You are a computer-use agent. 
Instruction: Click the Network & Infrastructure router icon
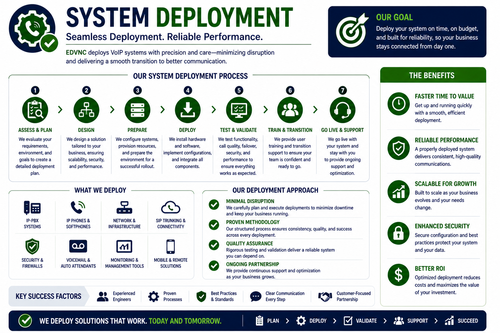[x=124, y=207]
